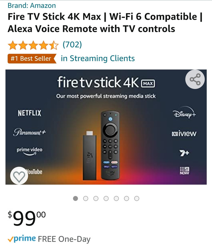The width and height of the screenshot is (212, 251).
Task: Open the 'in Streaming Clients' category link
Action: pyautogui.click(x=98, y=58)
